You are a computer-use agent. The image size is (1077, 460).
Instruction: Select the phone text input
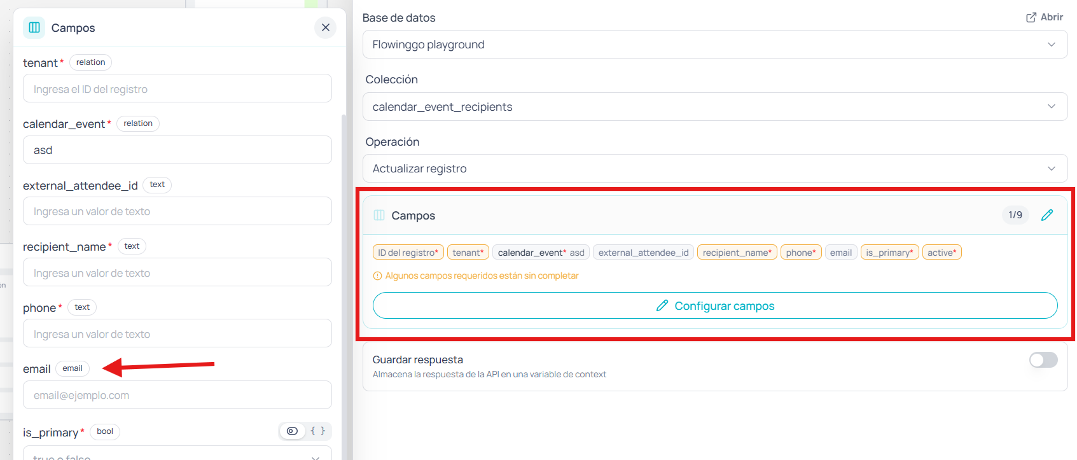(177, 333)
